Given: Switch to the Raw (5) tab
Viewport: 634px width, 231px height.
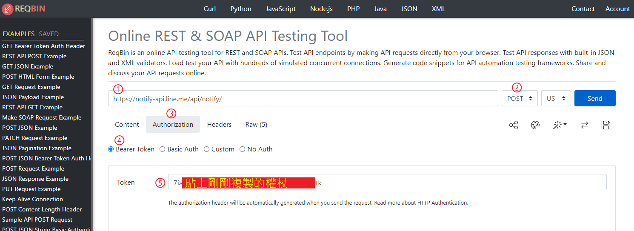Looking at the screenshot, I should pos(256,124).
